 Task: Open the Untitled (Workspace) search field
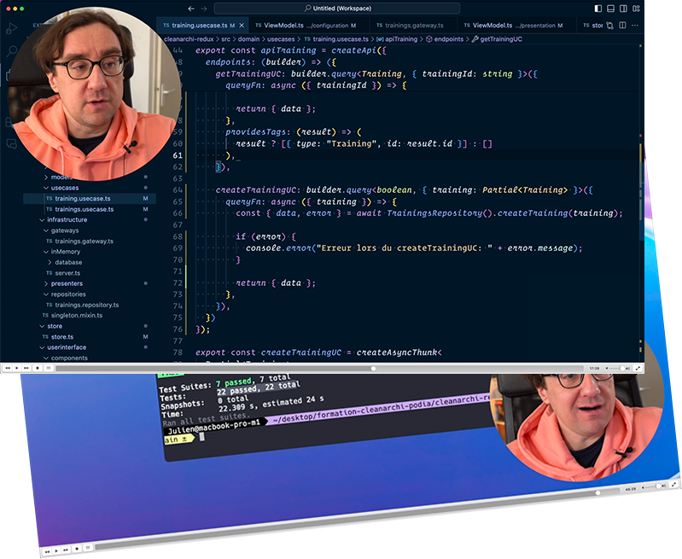(x=337, y=9)
